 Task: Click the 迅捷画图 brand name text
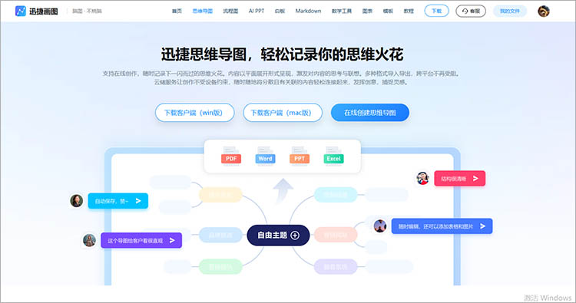43,12
